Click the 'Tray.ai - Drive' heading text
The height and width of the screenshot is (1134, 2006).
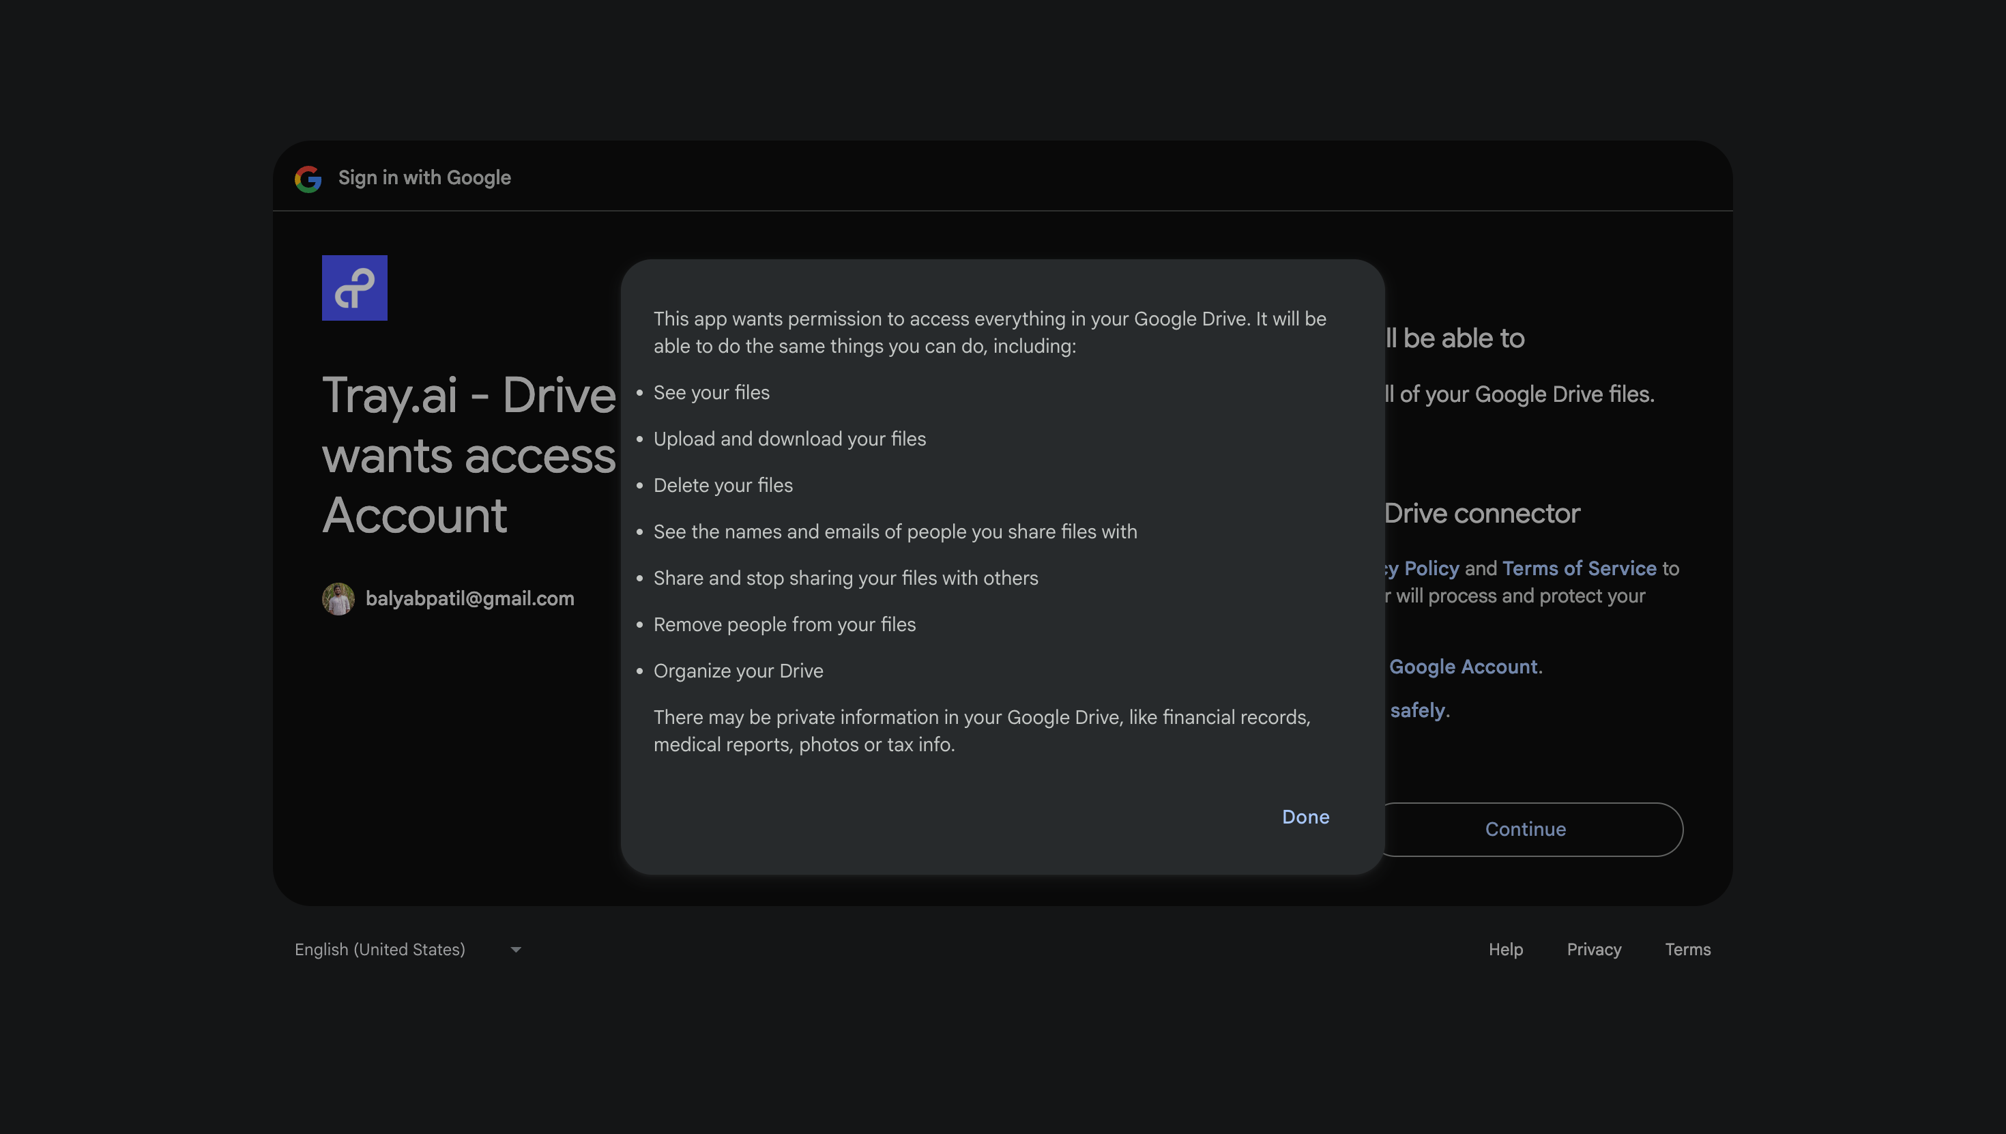(469, 396)
